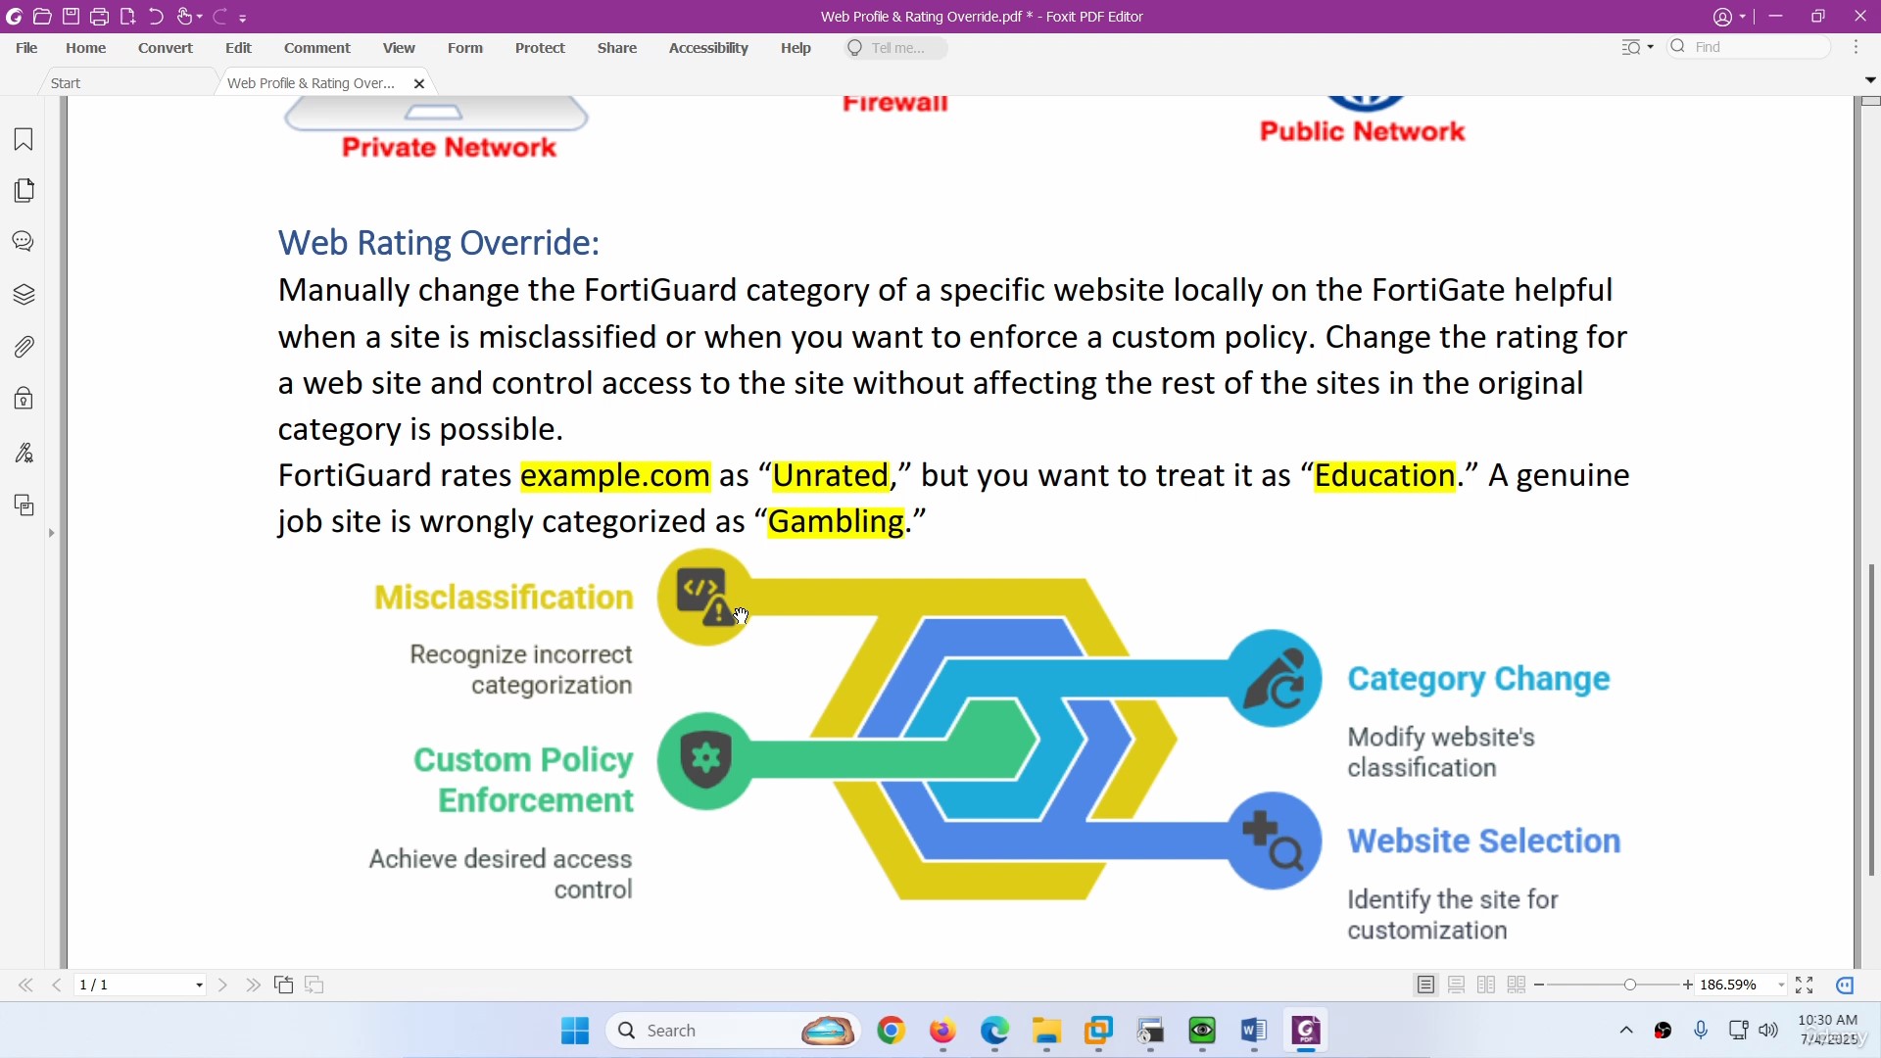Viewport: 1881px width, 1058px height.
Task: Click the Print icon in title bar
Action: pyautogui.click(x=99, y=17)
